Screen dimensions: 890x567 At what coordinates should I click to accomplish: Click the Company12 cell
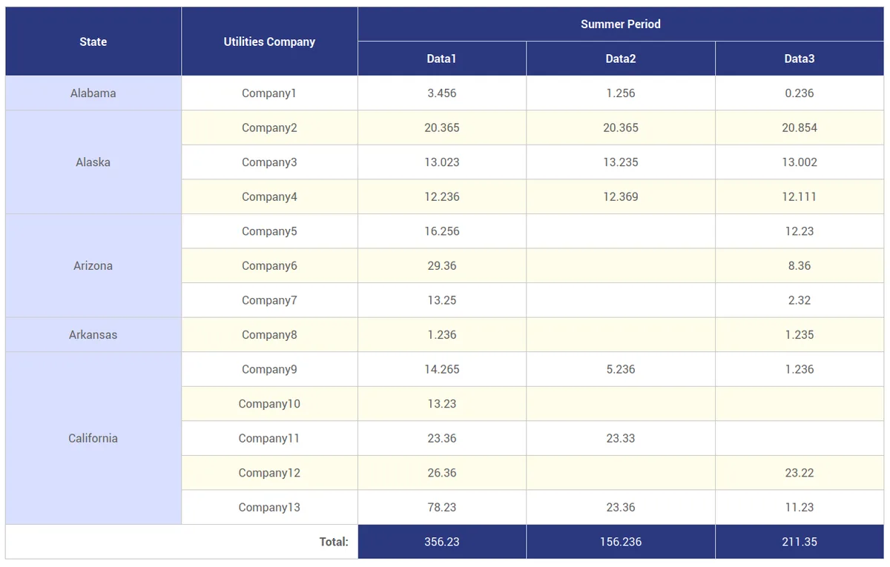pyautogui.click(x=269, y=473)
